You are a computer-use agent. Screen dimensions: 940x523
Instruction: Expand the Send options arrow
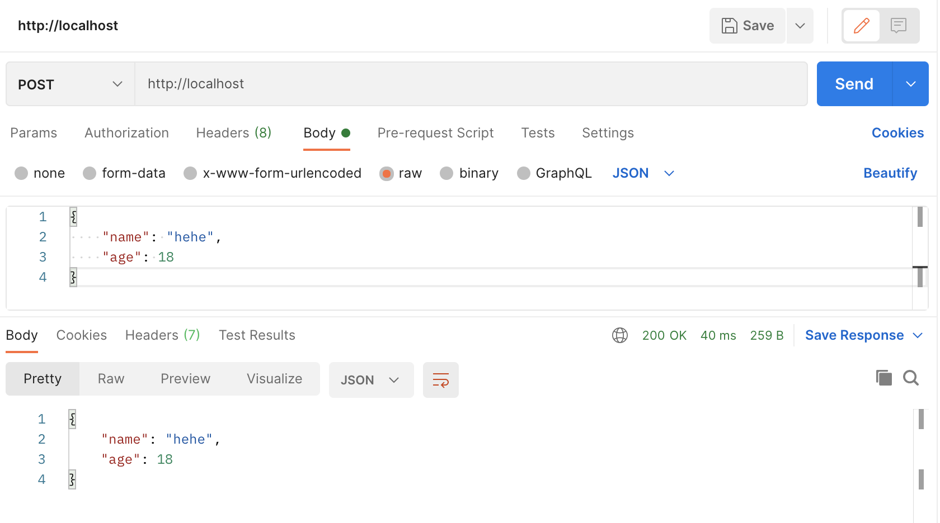tap(911, 84)
